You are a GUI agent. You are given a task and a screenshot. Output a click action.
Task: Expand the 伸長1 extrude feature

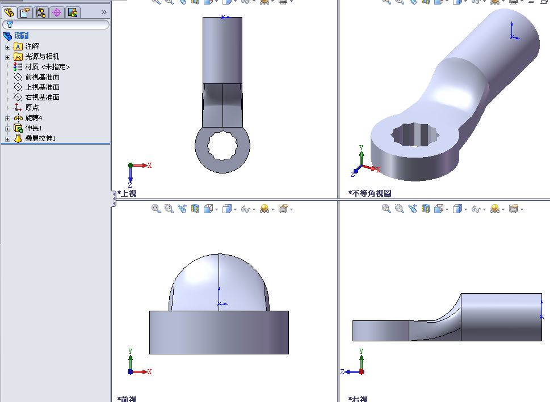tap(8, 129)
